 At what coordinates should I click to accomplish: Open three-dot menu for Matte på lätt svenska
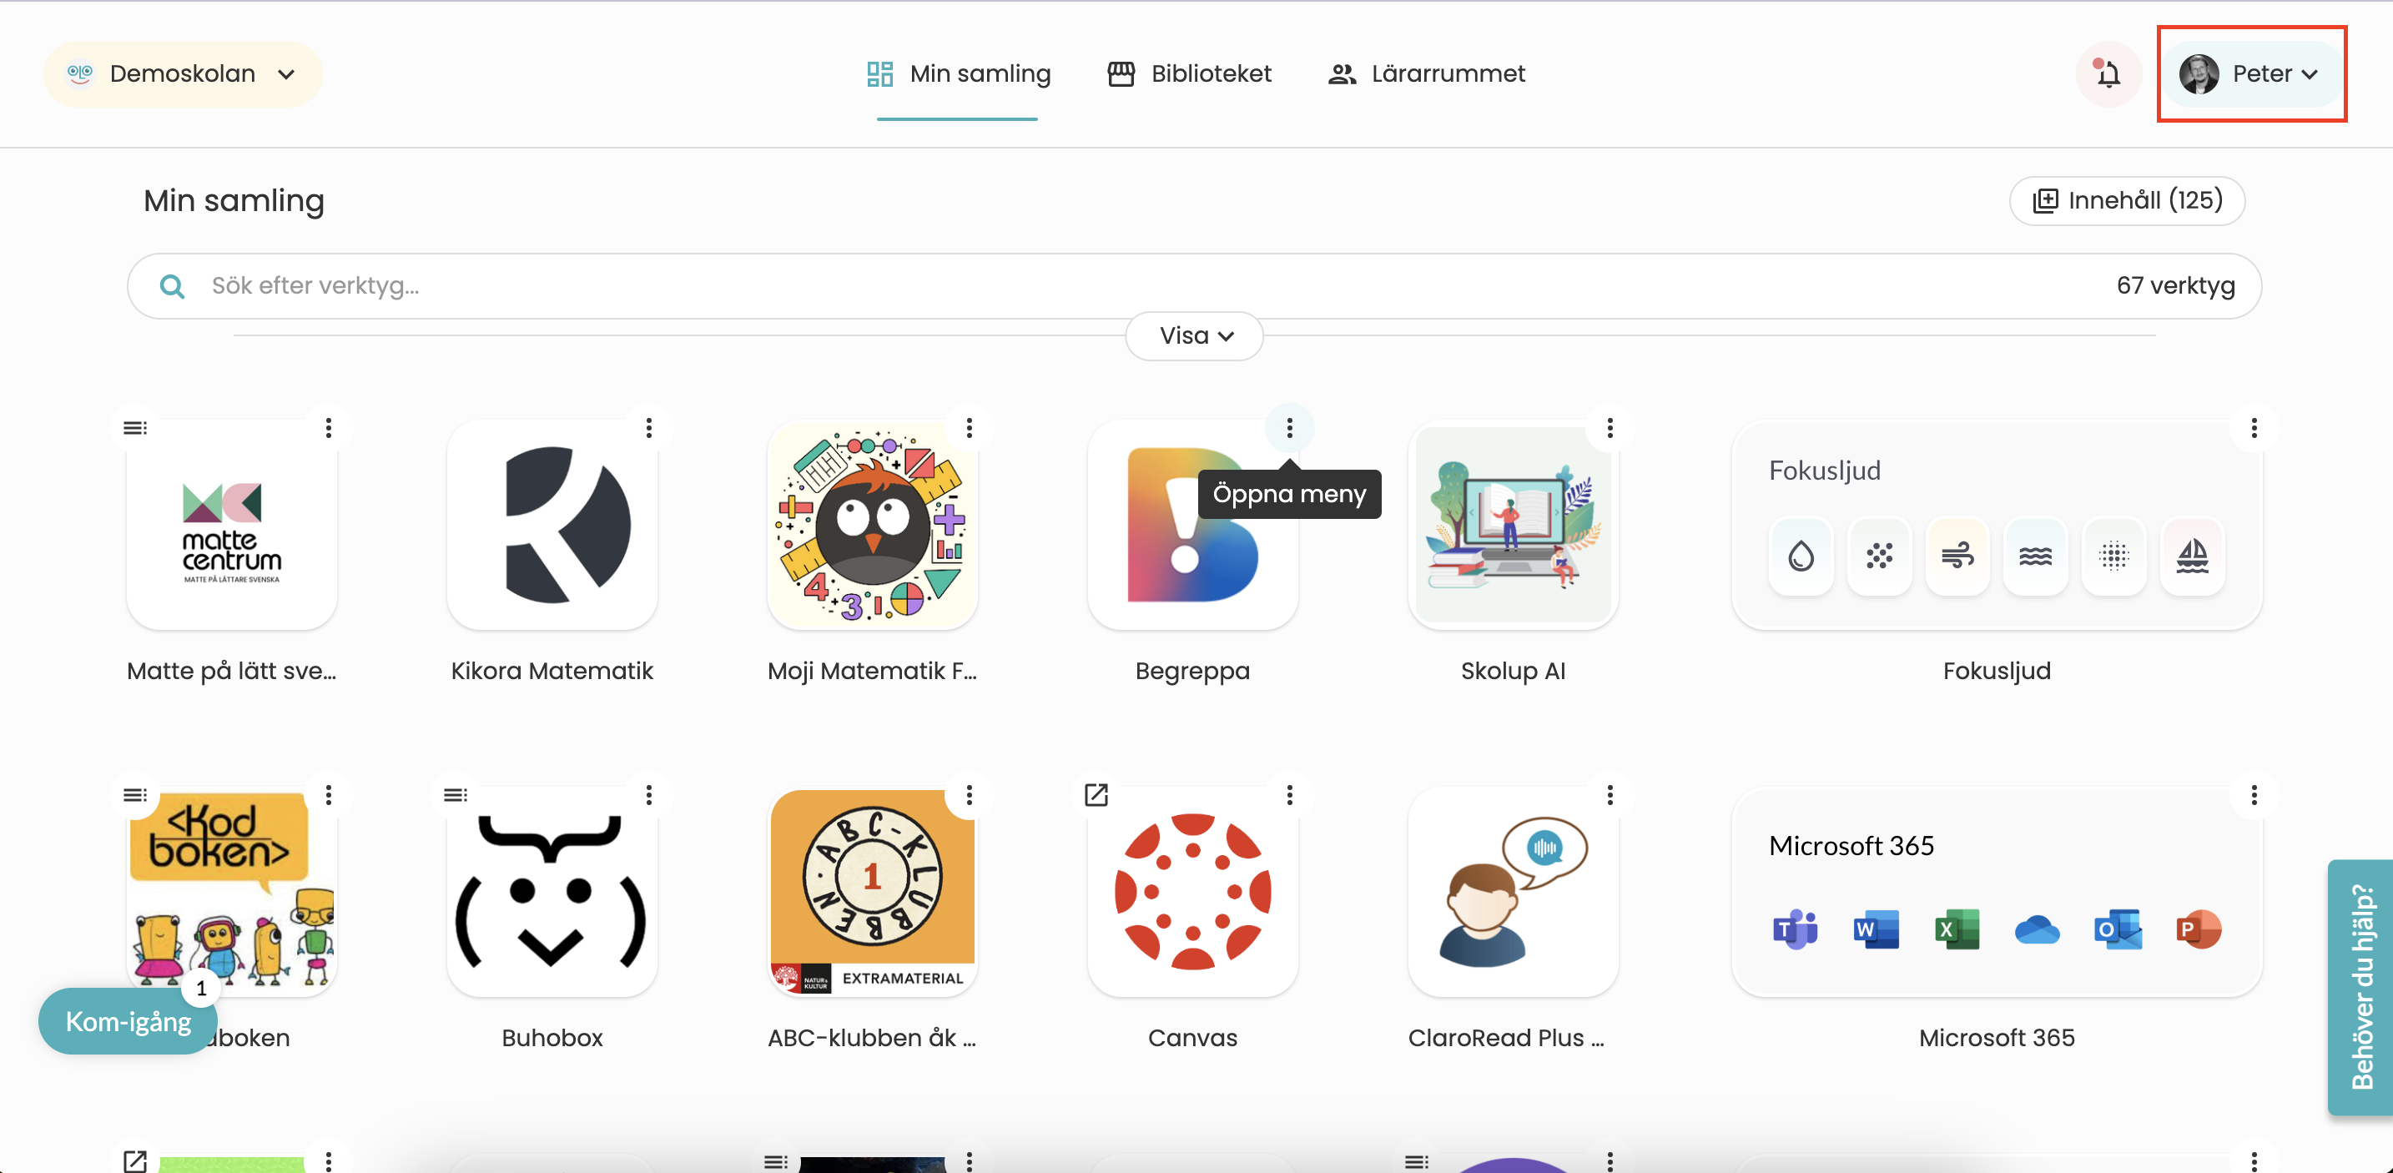click(x=329, y=427)
